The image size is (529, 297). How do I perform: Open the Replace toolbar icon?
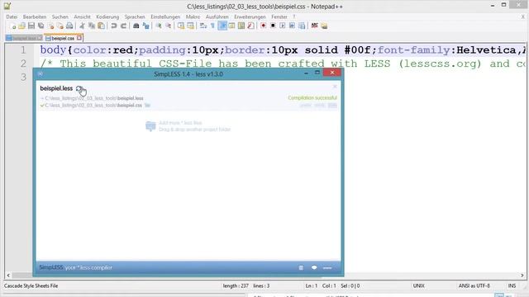point(145,26)
